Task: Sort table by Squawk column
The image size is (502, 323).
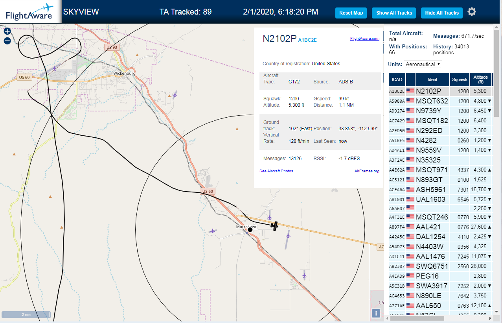Action: (x=460, y=79)
